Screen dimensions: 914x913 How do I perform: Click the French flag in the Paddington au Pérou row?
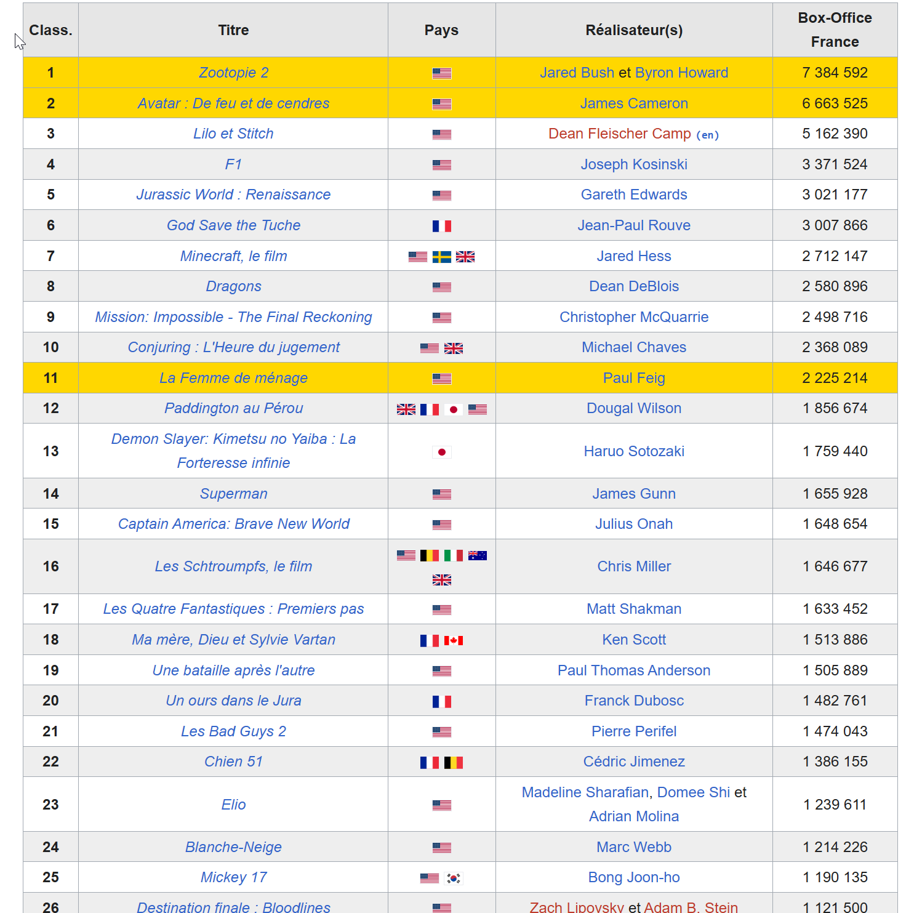coord(430,409)
